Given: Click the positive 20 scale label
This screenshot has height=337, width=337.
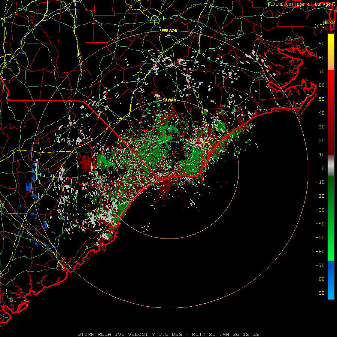Looking at the screenshot, I should coord(322,140).
